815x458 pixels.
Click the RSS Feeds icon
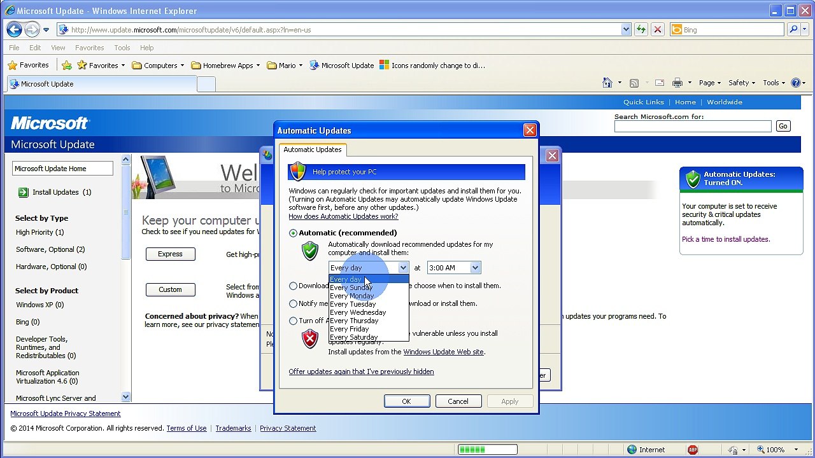point(634,83)
